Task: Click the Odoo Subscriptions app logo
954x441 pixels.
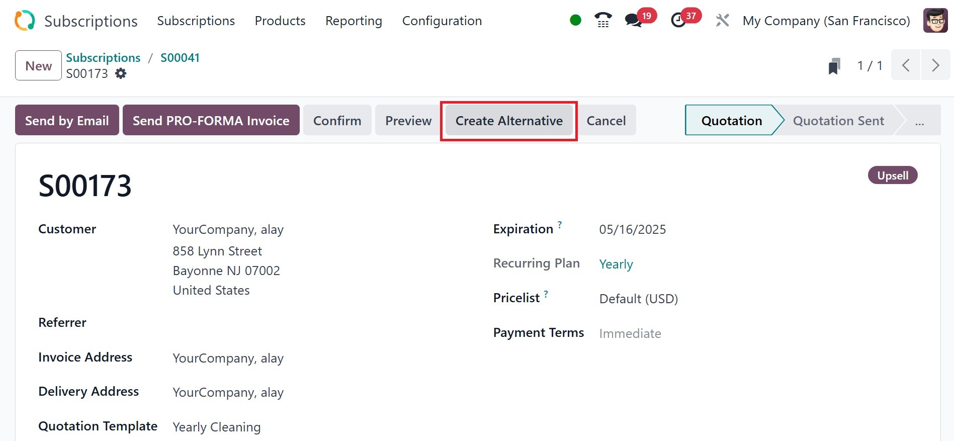Action: 25,21
